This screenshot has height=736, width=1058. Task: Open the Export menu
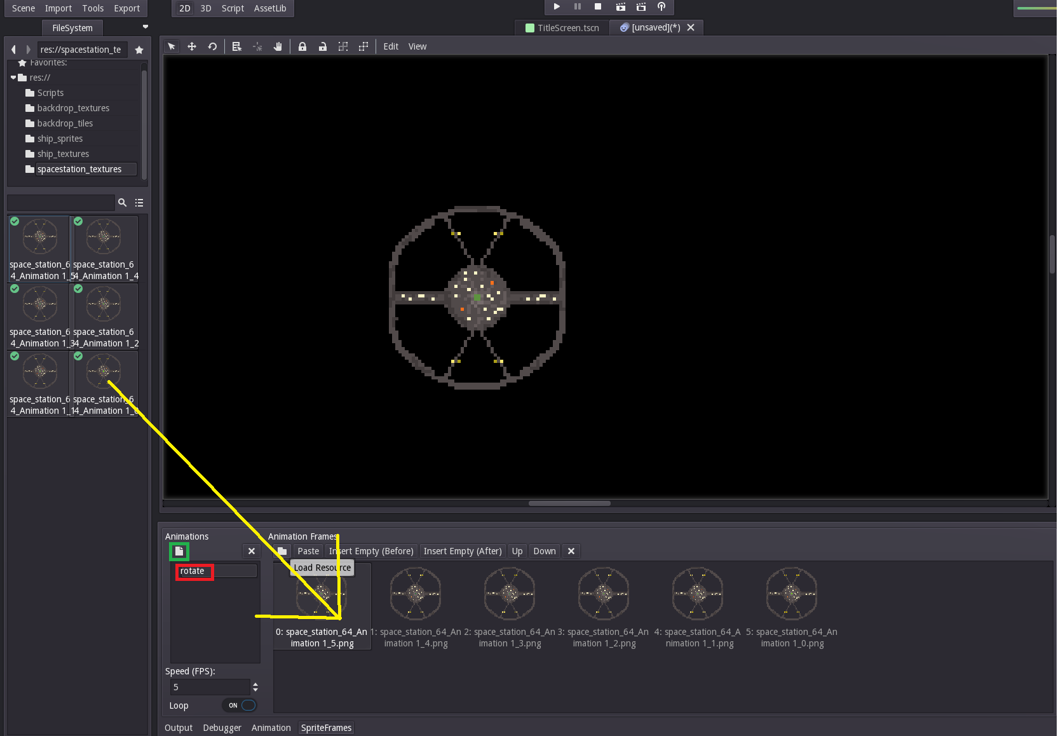(127, 8)
